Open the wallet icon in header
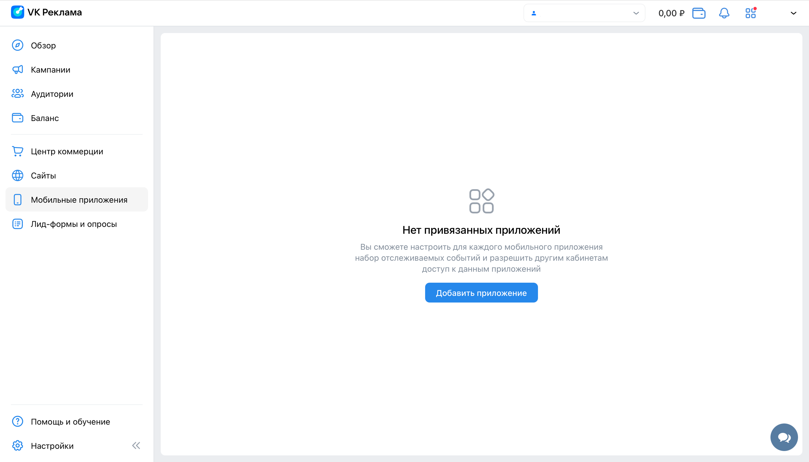 [x=698, y=13]
